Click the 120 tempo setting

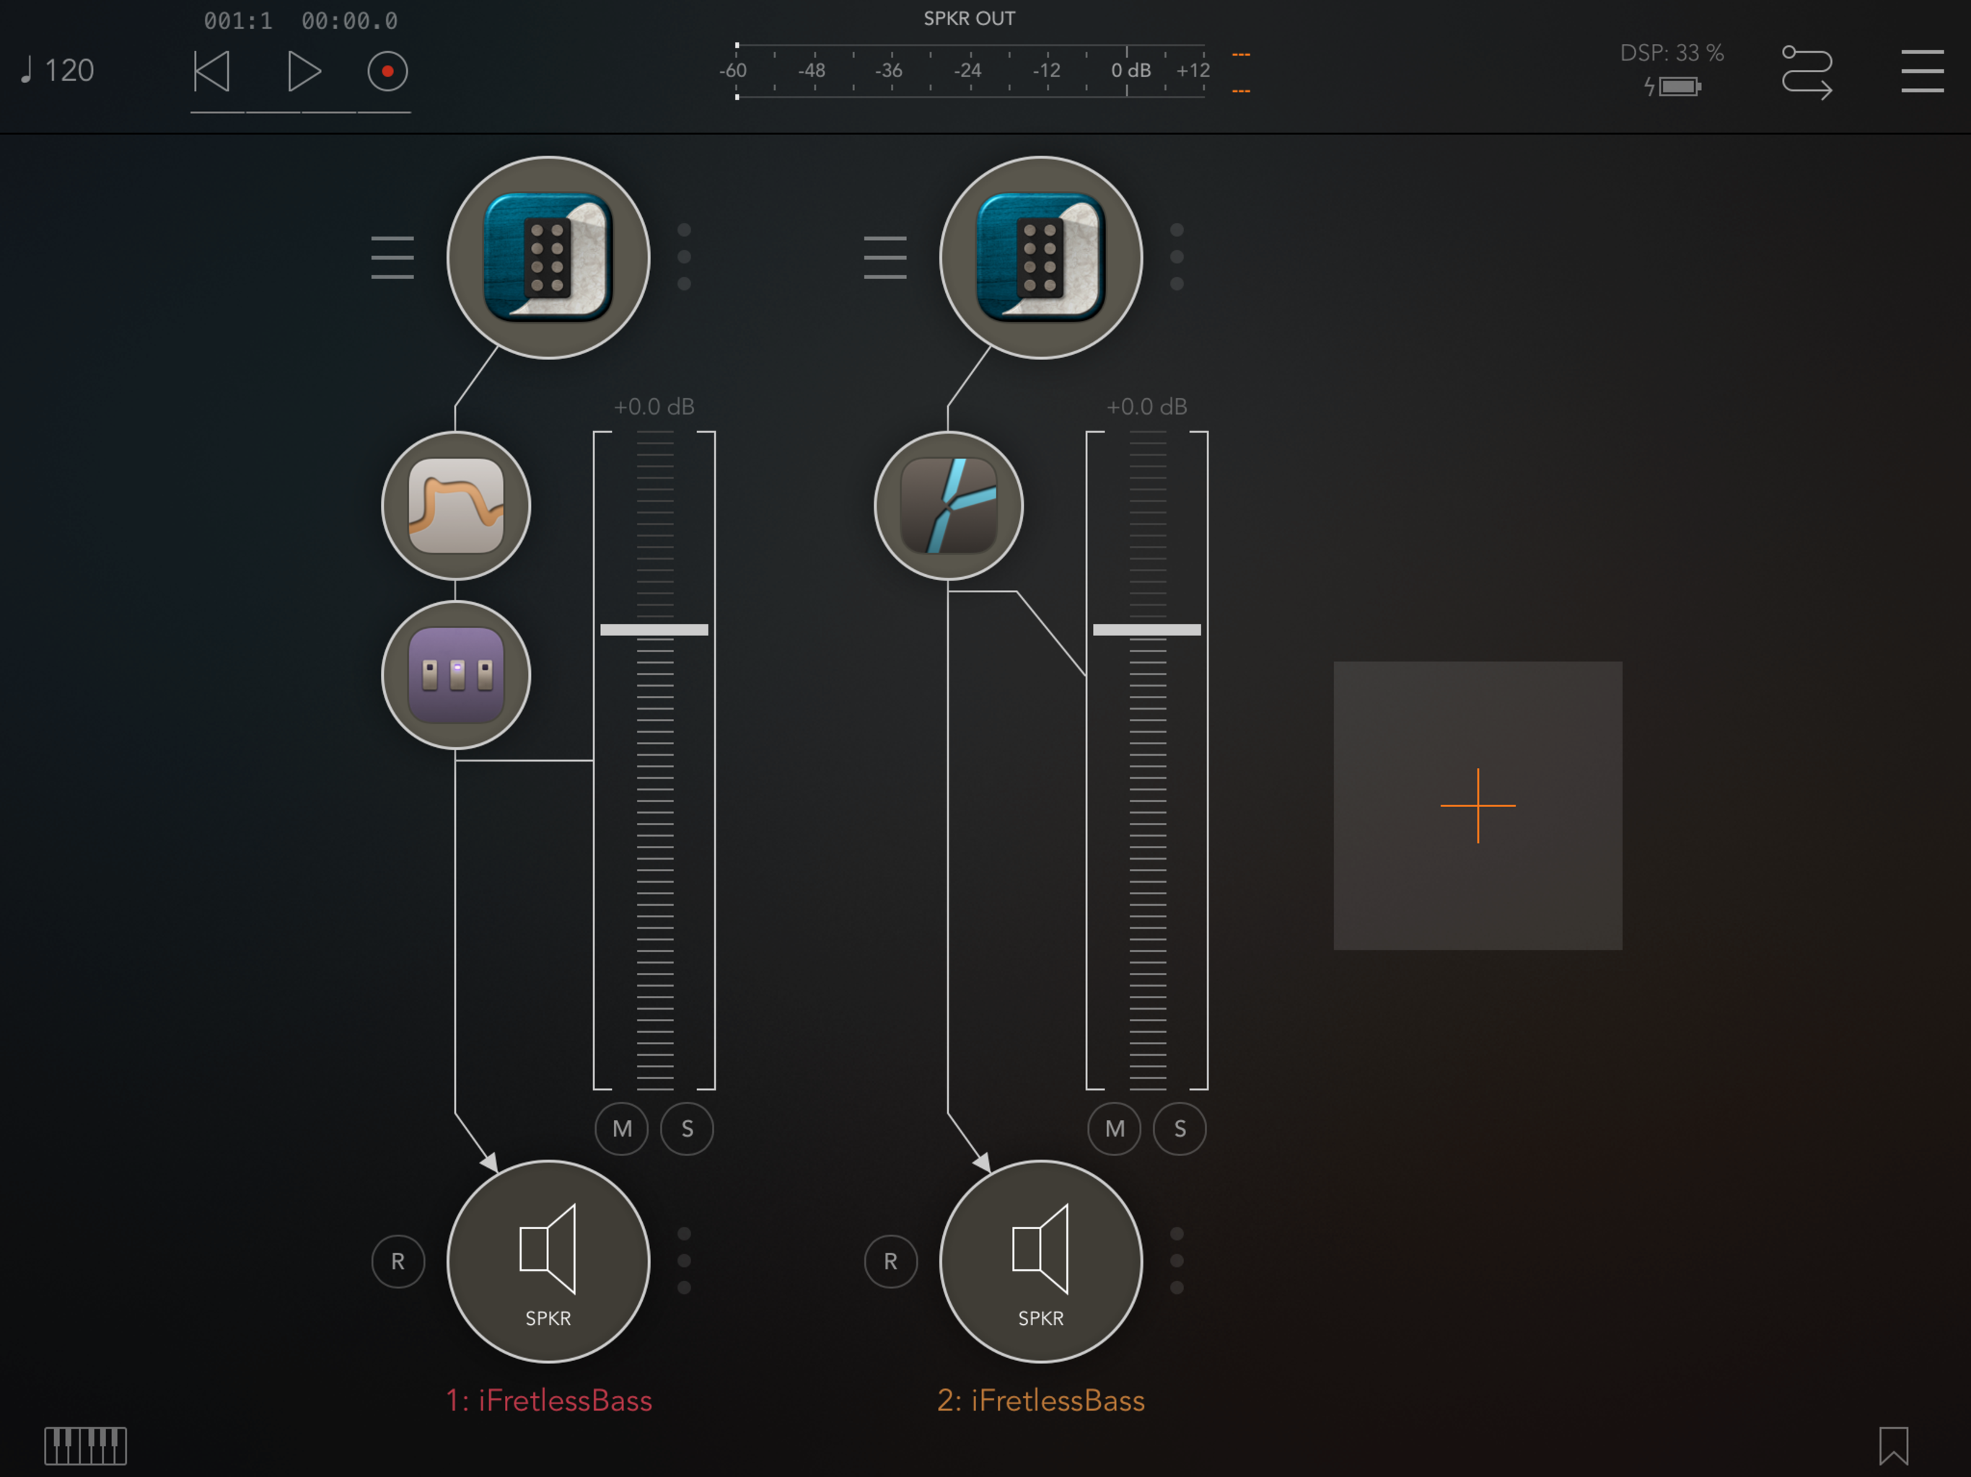(59, 71)
